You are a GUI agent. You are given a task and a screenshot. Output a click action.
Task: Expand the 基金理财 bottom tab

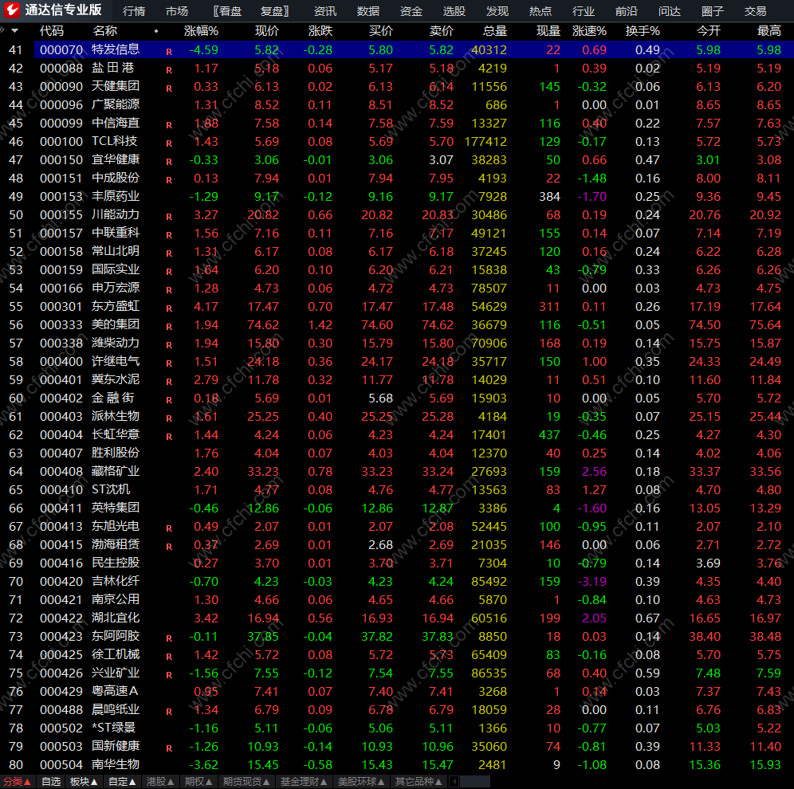click(304, 781)
